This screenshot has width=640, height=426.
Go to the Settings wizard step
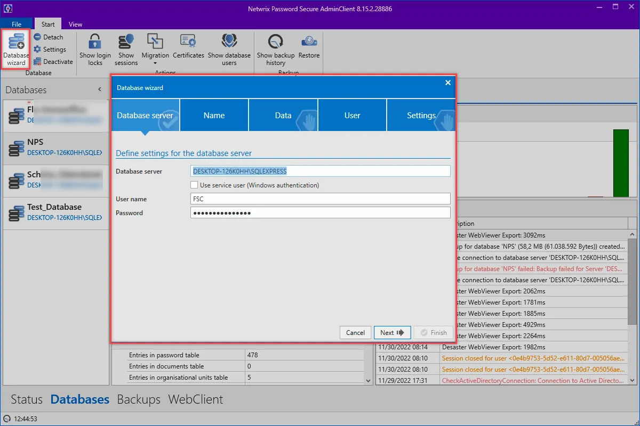(421, 115)
